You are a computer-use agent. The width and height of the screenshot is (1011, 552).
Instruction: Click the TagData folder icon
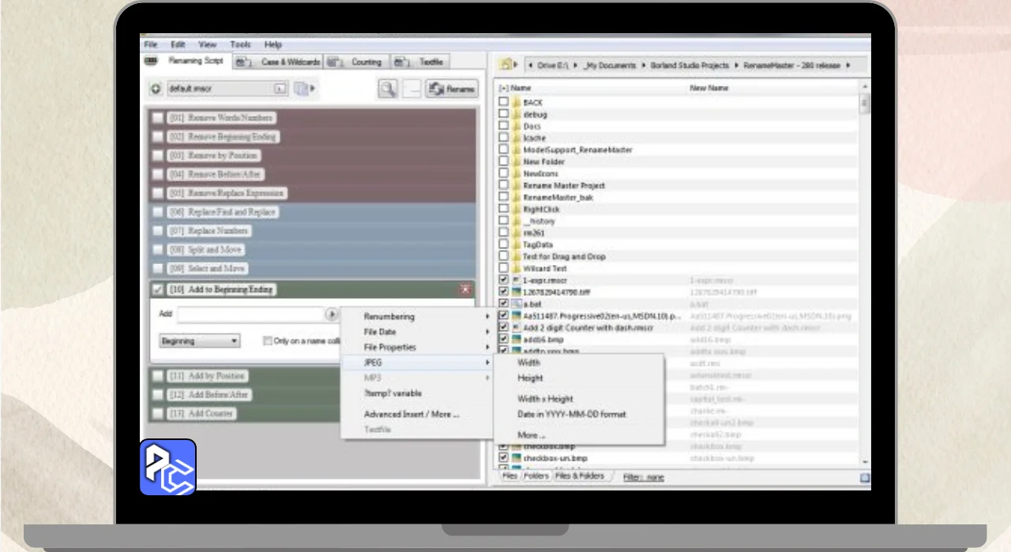pos(516,244)
